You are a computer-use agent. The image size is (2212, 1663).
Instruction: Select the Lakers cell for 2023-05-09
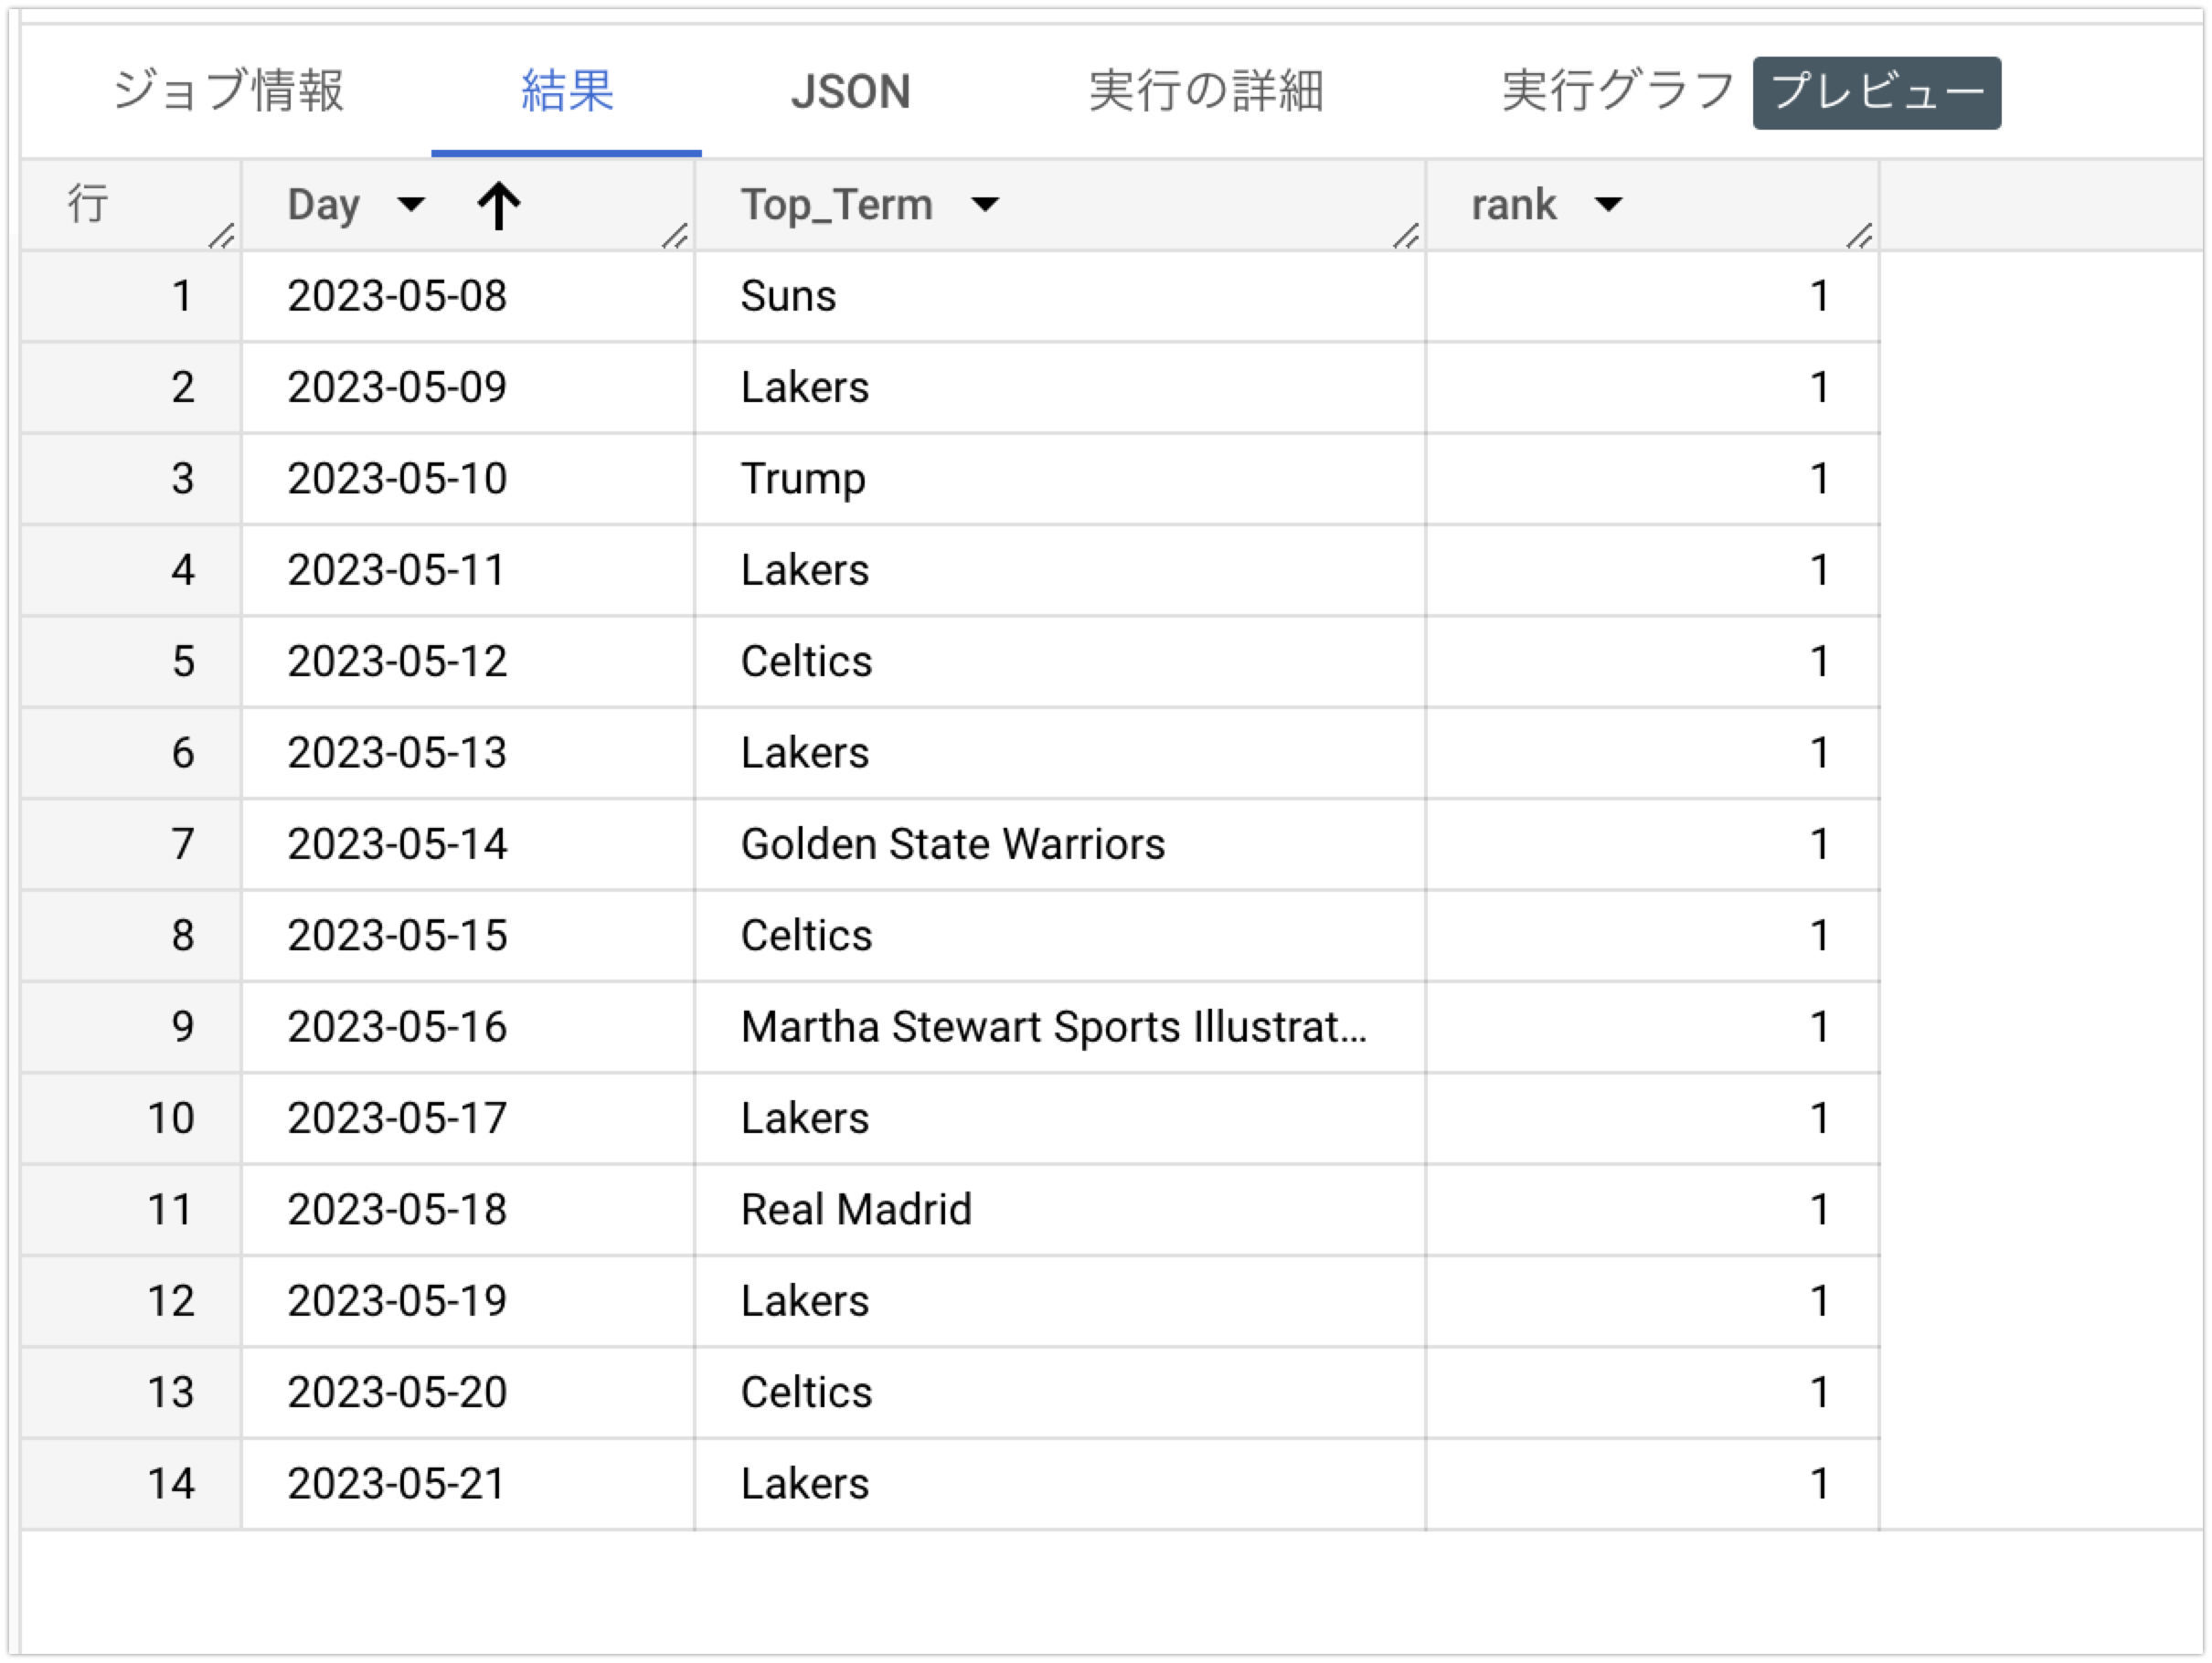click(x=1060, y=387)
